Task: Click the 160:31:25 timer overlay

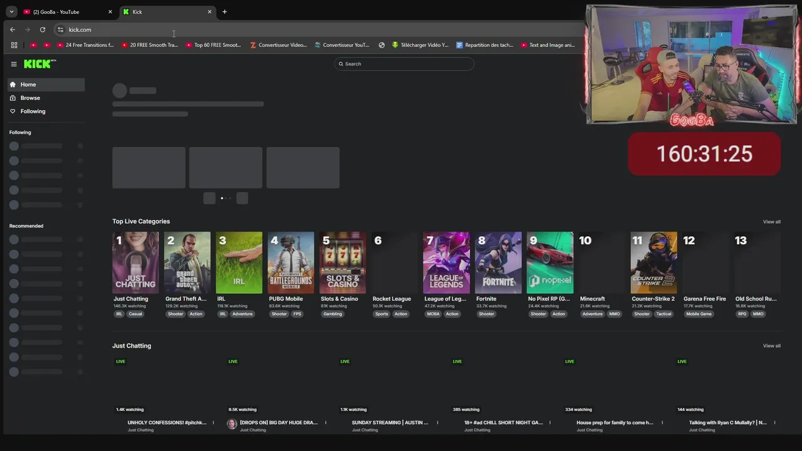Action: 704,154
